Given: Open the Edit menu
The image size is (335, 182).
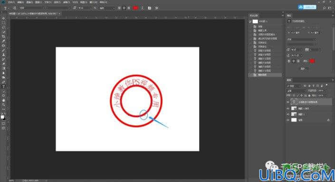Looking at the screenshot, I should coord(20,2).
